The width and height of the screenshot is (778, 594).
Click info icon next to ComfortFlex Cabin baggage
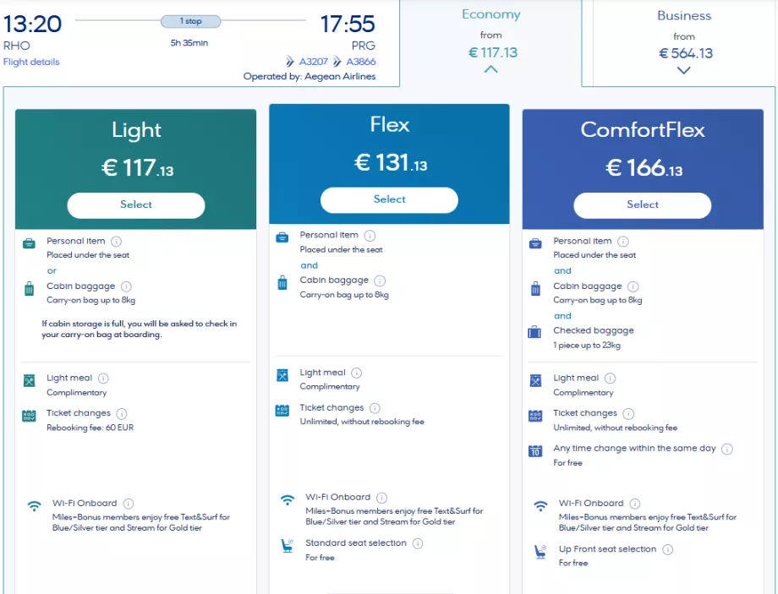coord(633,286)
